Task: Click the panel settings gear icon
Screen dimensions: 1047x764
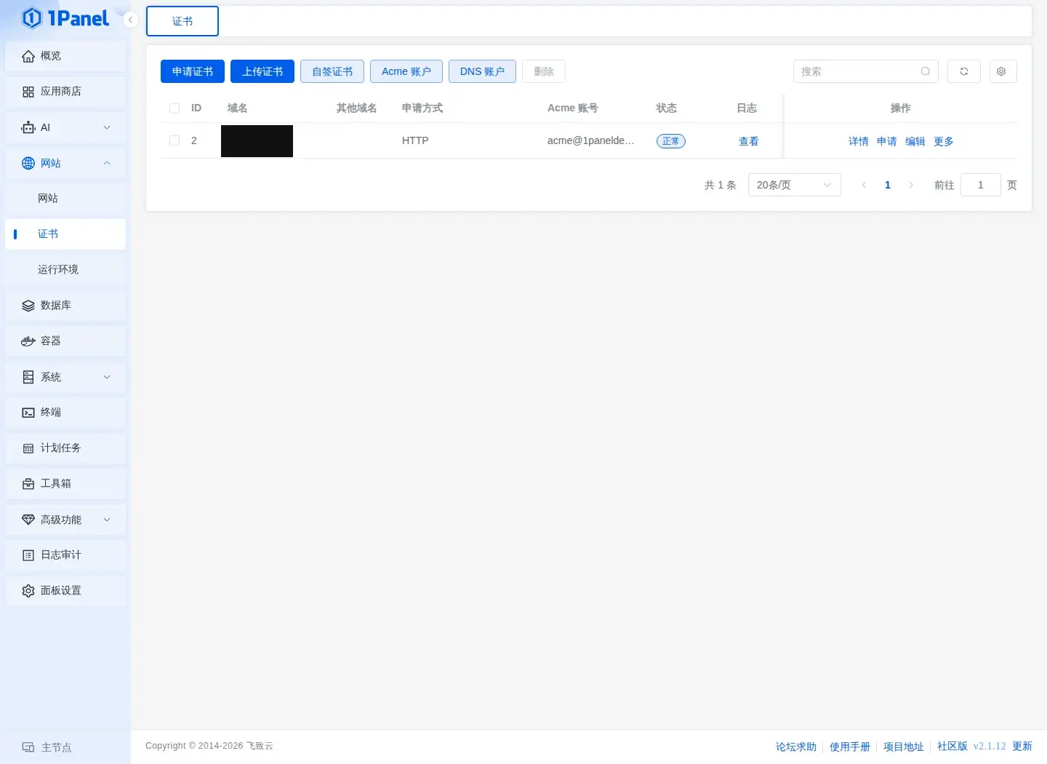Action: (28, 591)
